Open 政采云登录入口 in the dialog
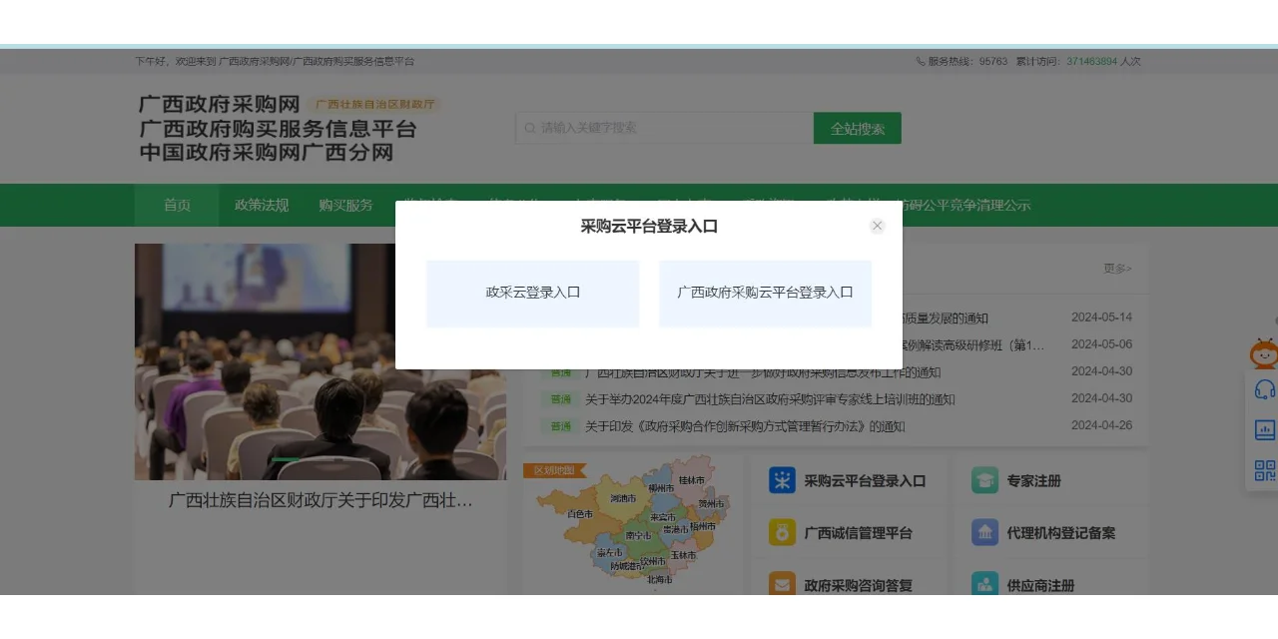1278x639 pixels. coord(532,293)
